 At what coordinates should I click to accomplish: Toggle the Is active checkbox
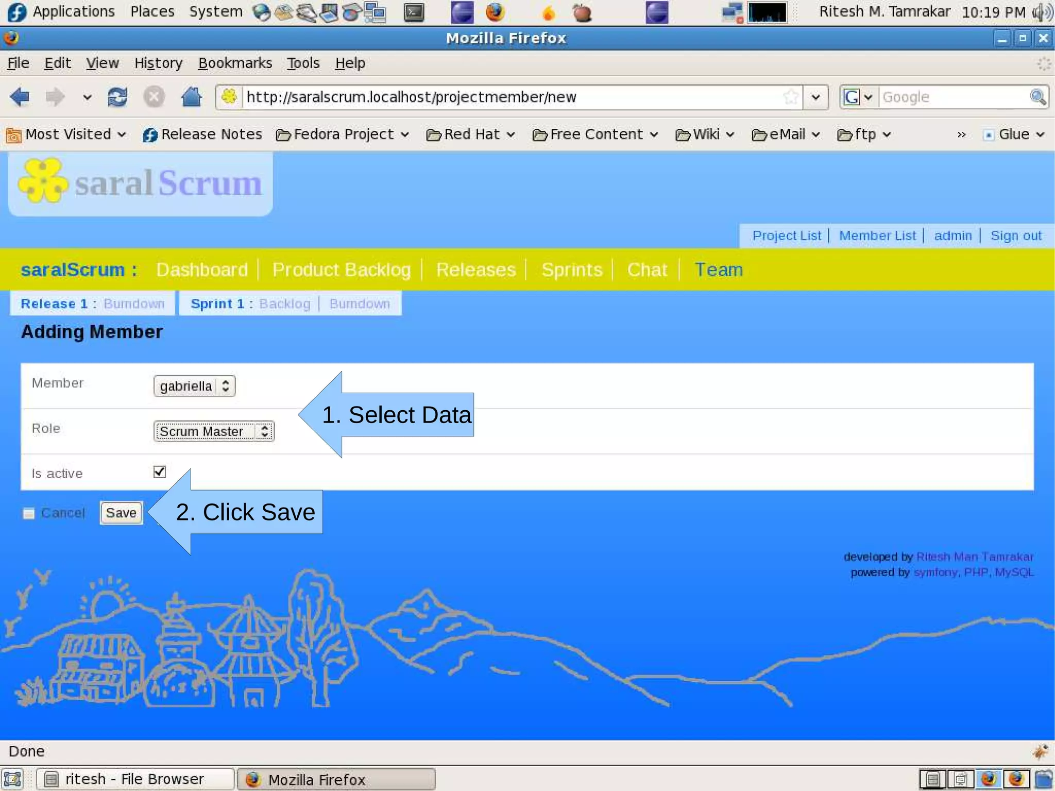pyautogui.click(x=160, y=472)
